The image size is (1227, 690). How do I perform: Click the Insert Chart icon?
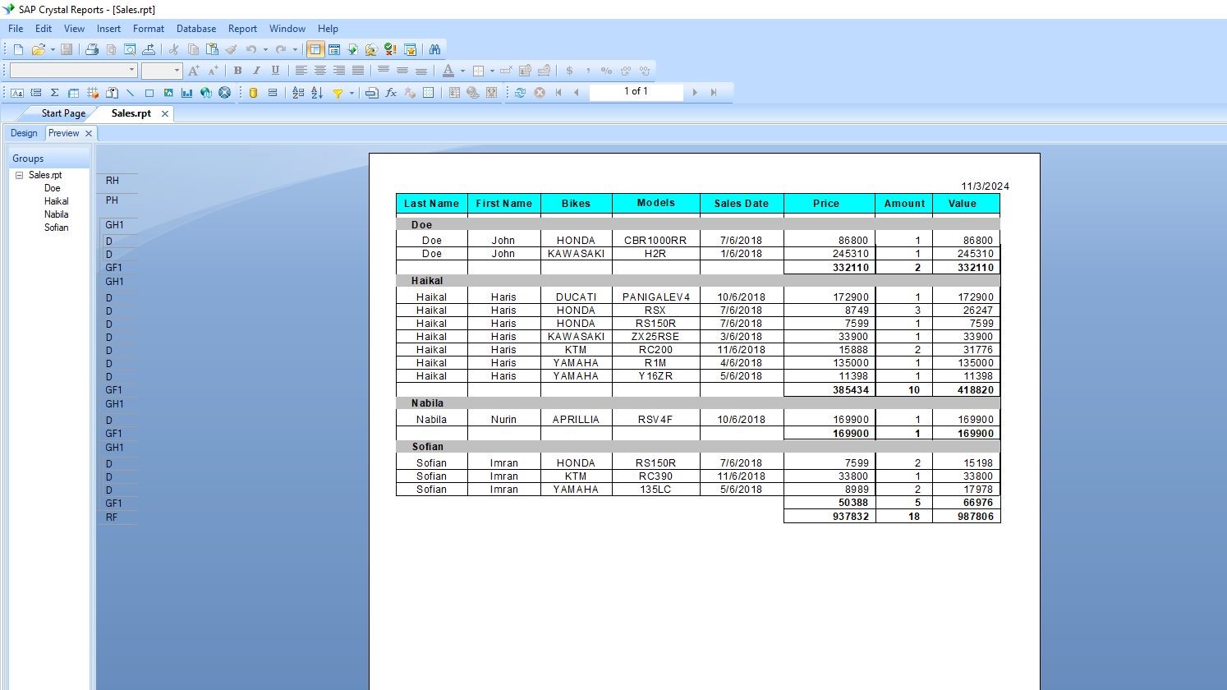(187, 93)
